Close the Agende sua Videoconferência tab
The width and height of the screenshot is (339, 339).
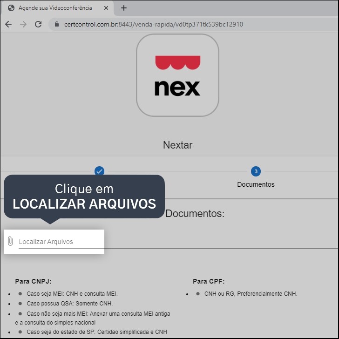[106, 8]
